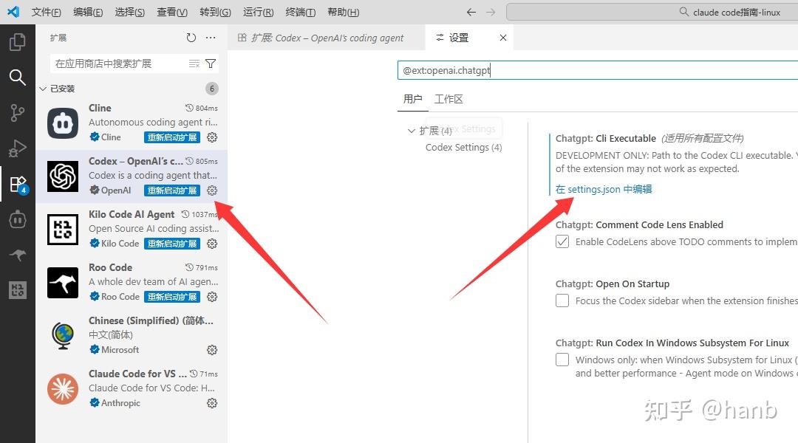Open Source Control view in activity bar
Viewport: 798px width, 443px height.
pos(17,112)
